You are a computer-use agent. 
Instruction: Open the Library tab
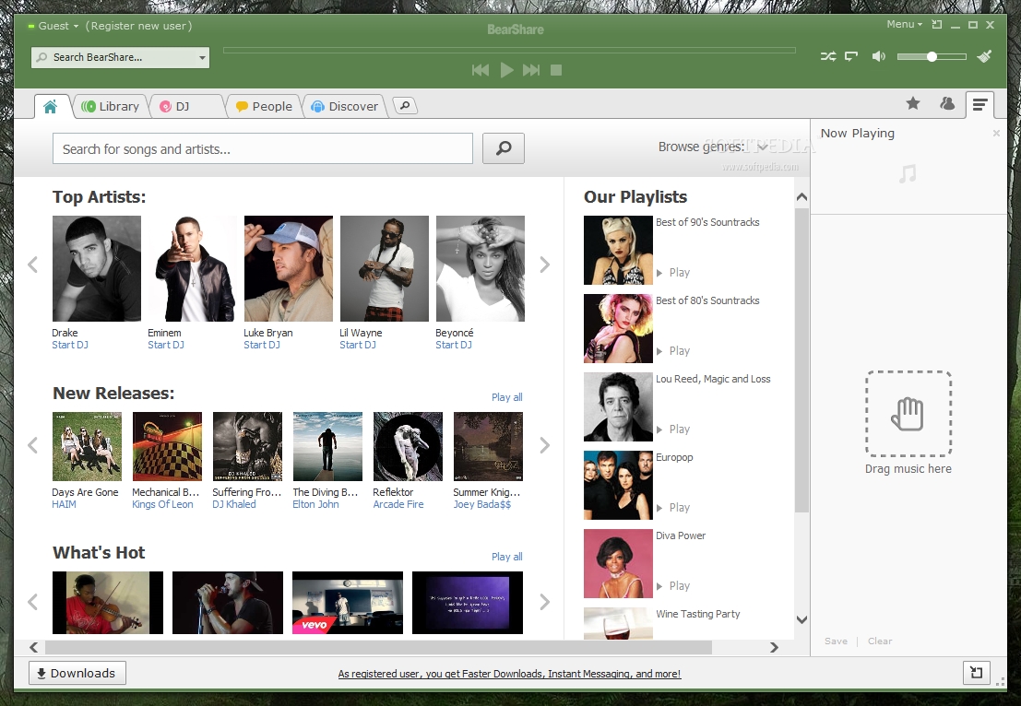click(111, 106)
